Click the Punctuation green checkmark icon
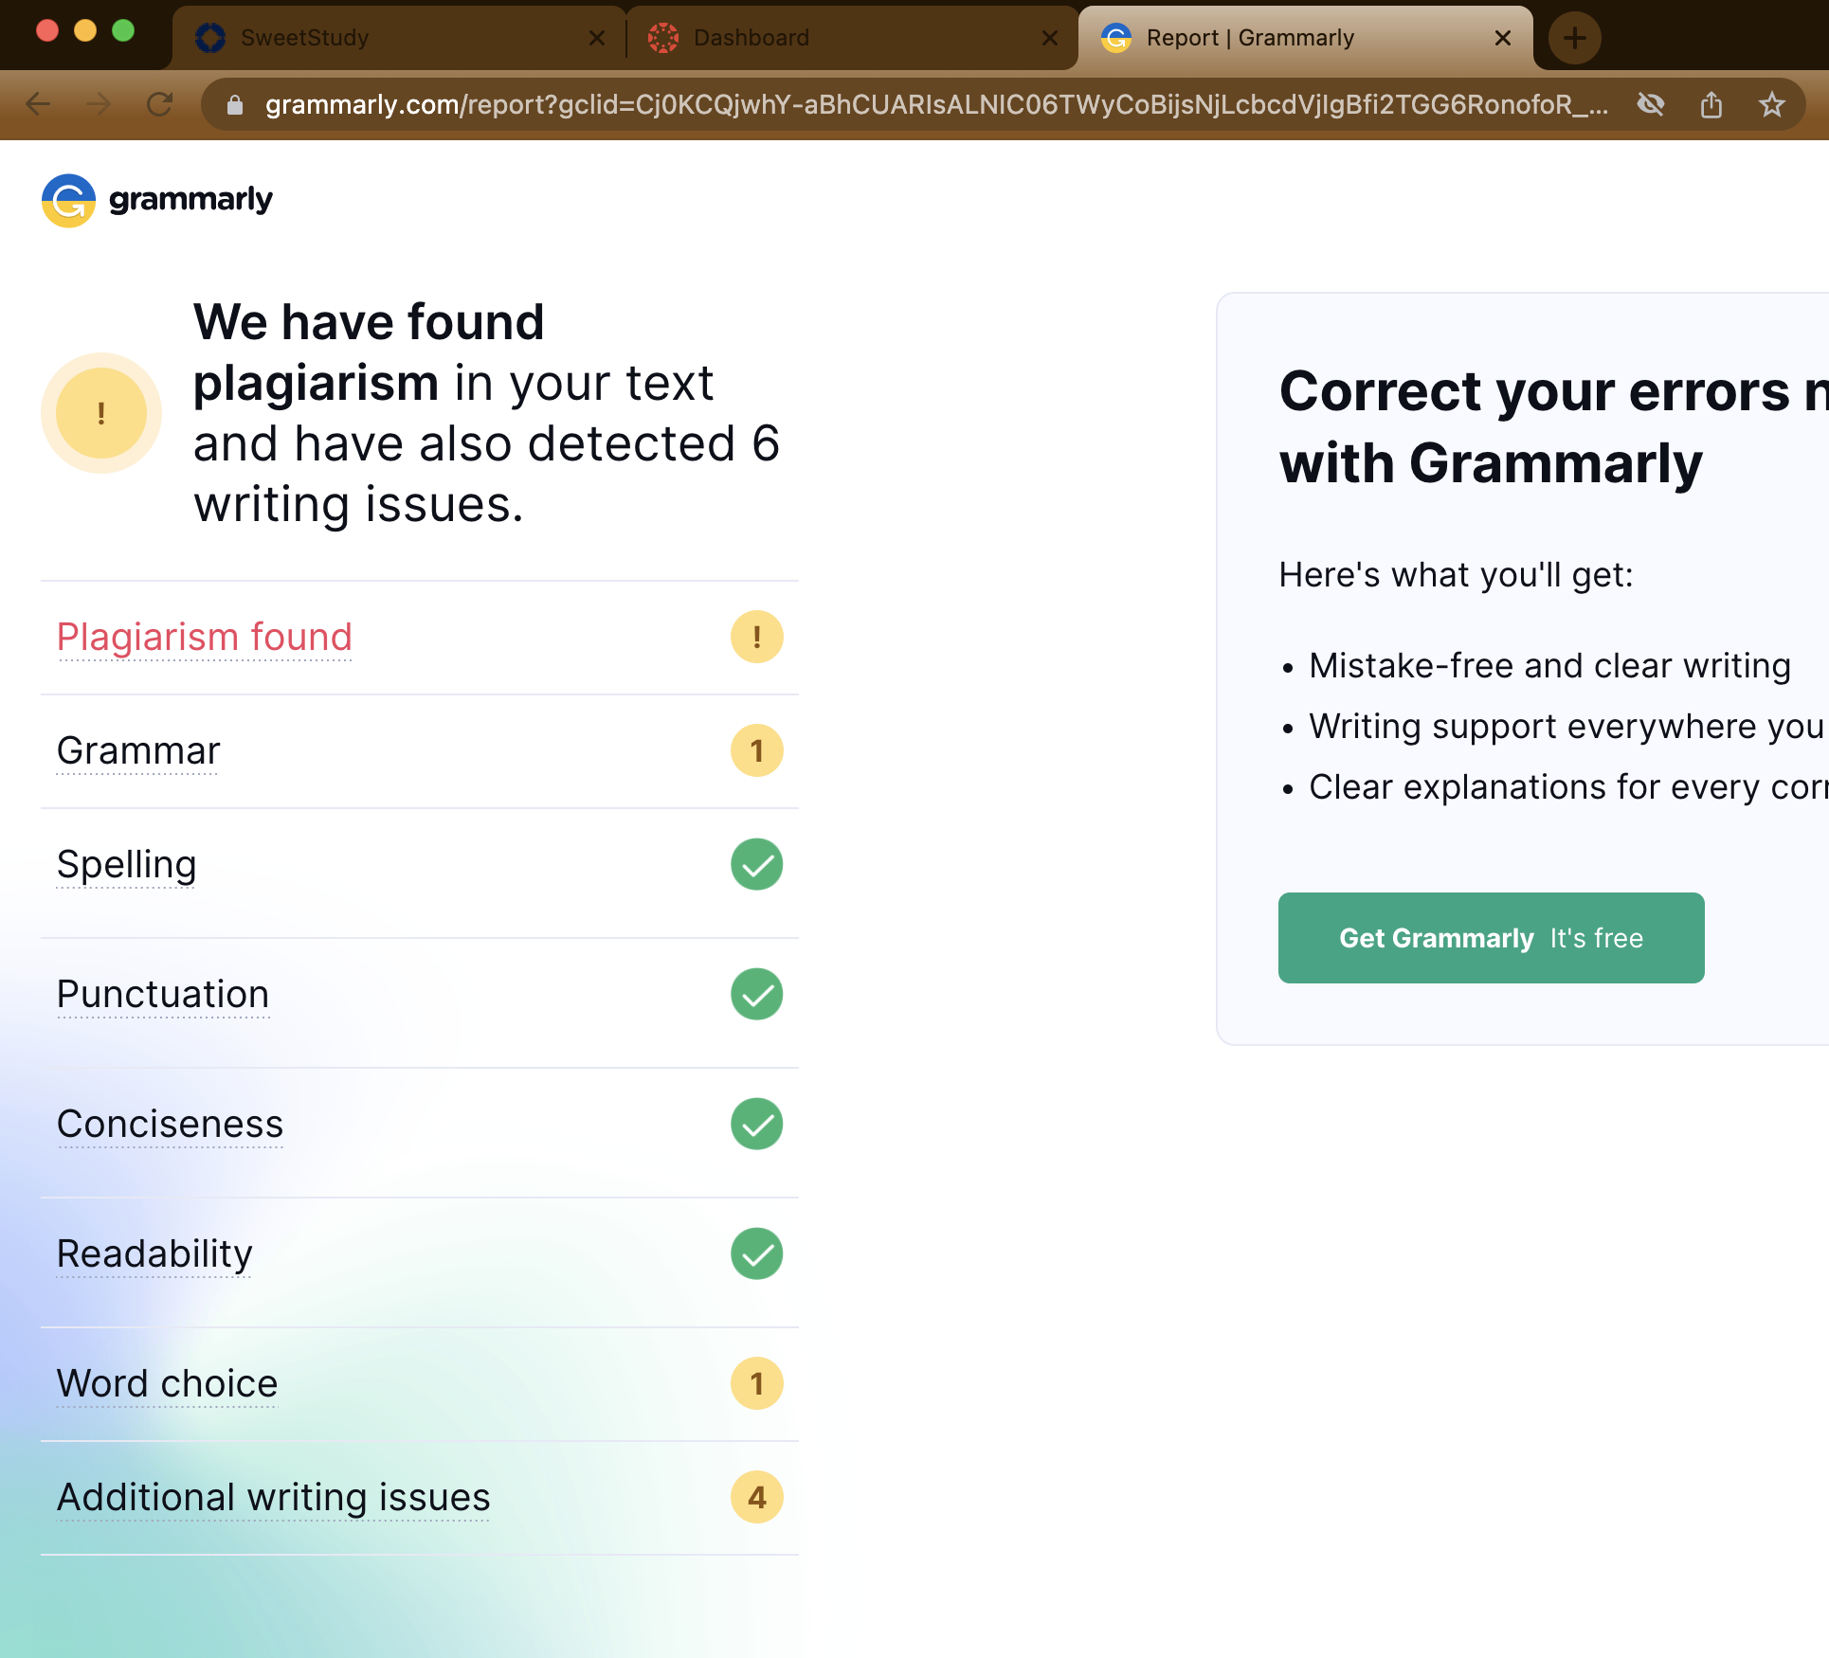This screenshot has height=1658, width=1829. point(756,994)
